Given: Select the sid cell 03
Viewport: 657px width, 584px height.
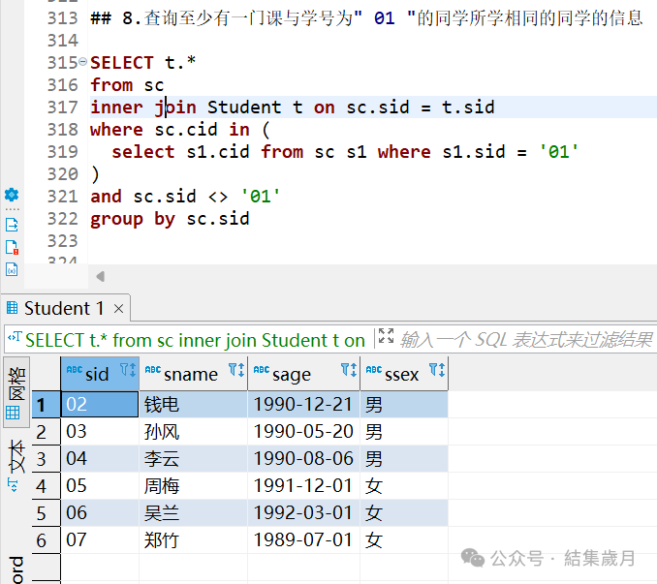Looking at the screenshot, I should tap(100, 432).
